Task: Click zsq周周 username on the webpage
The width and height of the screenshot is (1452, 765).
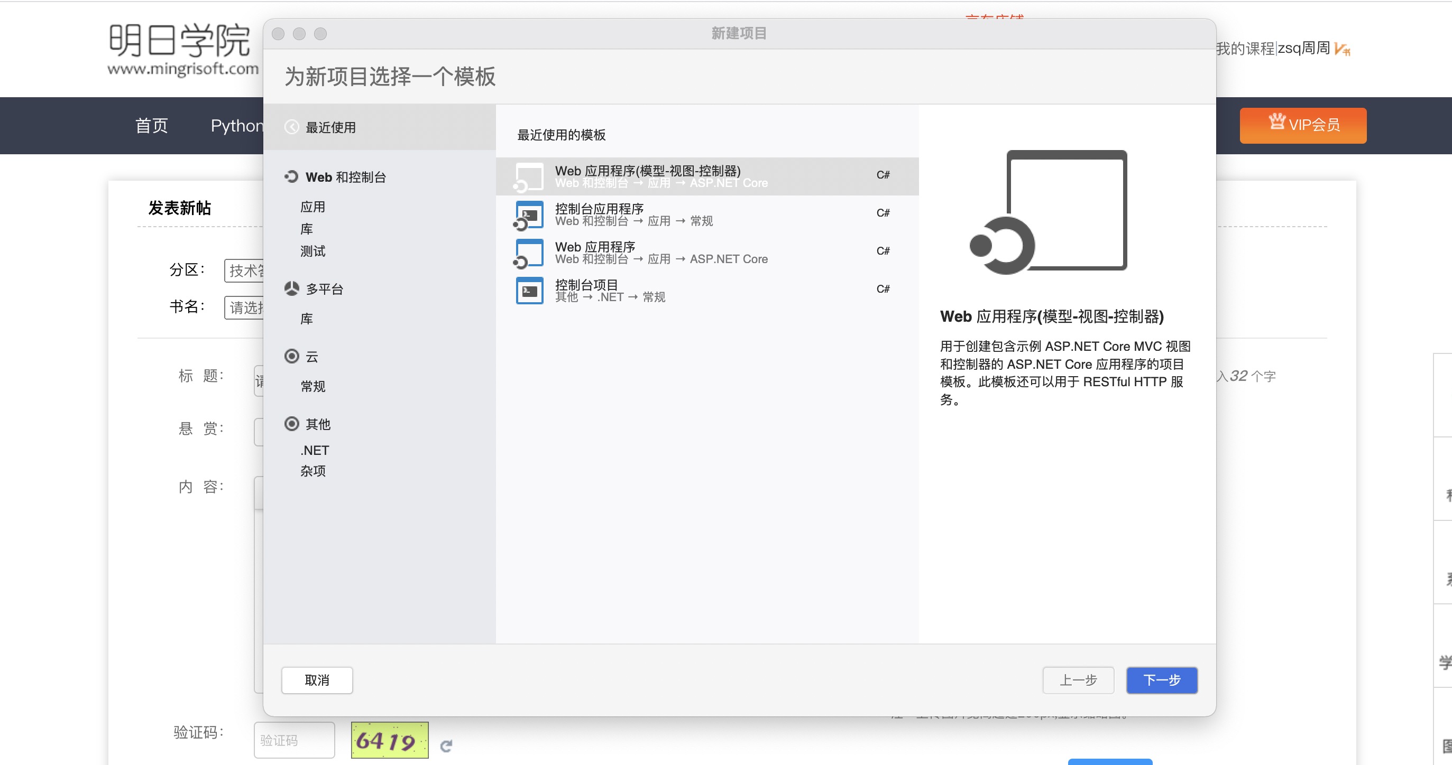Action: [1304, 49]
